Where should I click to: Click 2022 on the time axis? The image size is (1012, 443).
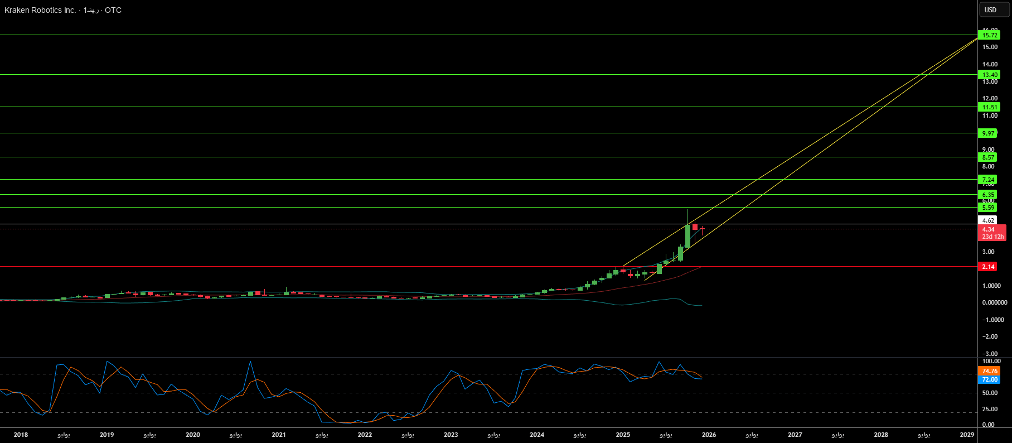tap(365, 435)
